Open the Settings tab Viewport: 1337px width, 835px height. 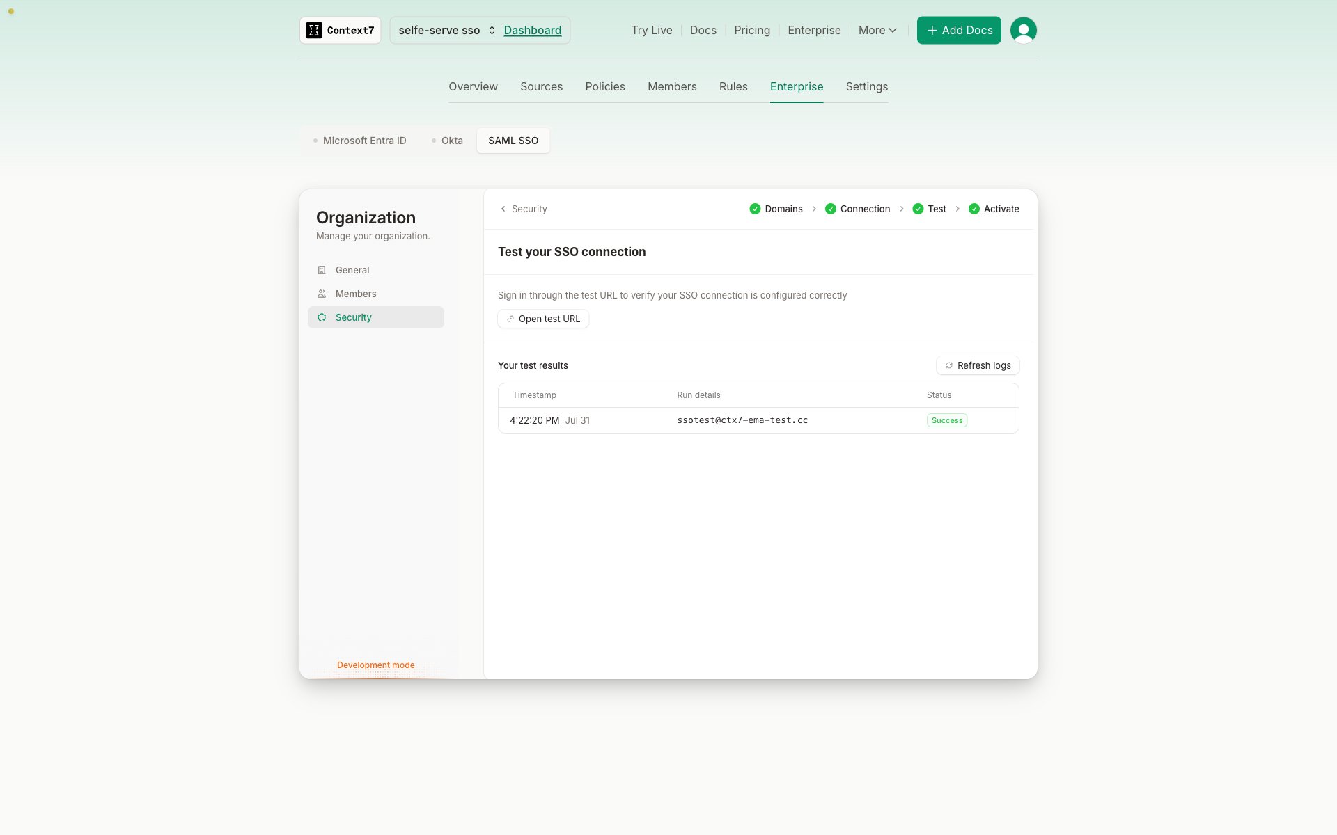pyautogui.click(x=866, y=86)
